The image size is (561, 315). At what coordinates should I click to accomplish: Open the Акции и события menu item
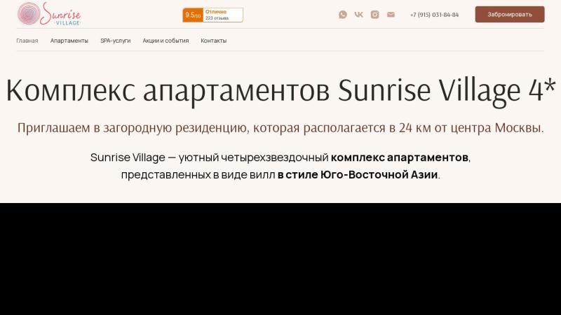165,41
